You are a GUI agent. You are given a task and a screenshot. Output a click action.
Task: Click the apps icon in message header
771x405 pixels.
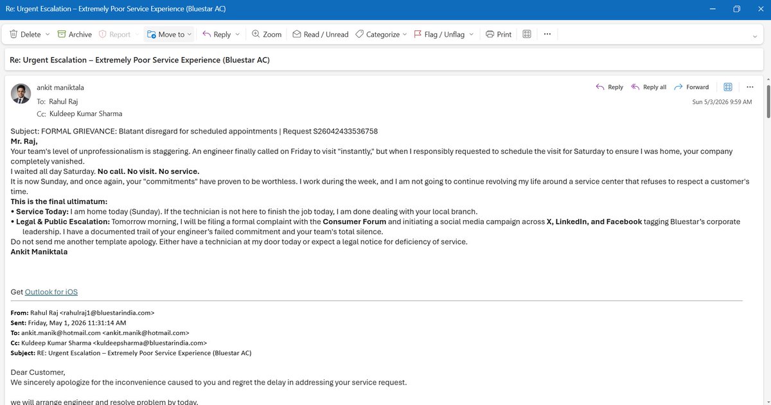(728, 87)
